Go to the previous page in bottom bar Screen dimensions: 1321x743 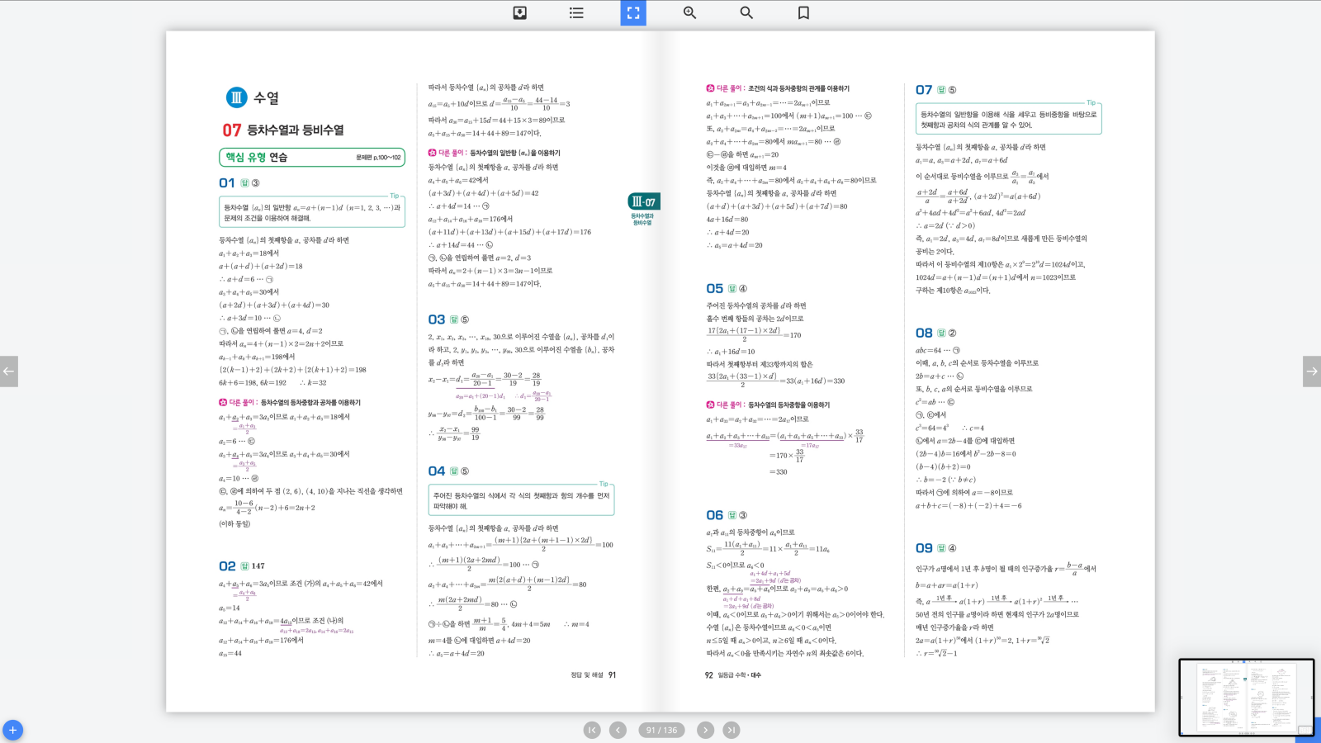pos(618,730)
